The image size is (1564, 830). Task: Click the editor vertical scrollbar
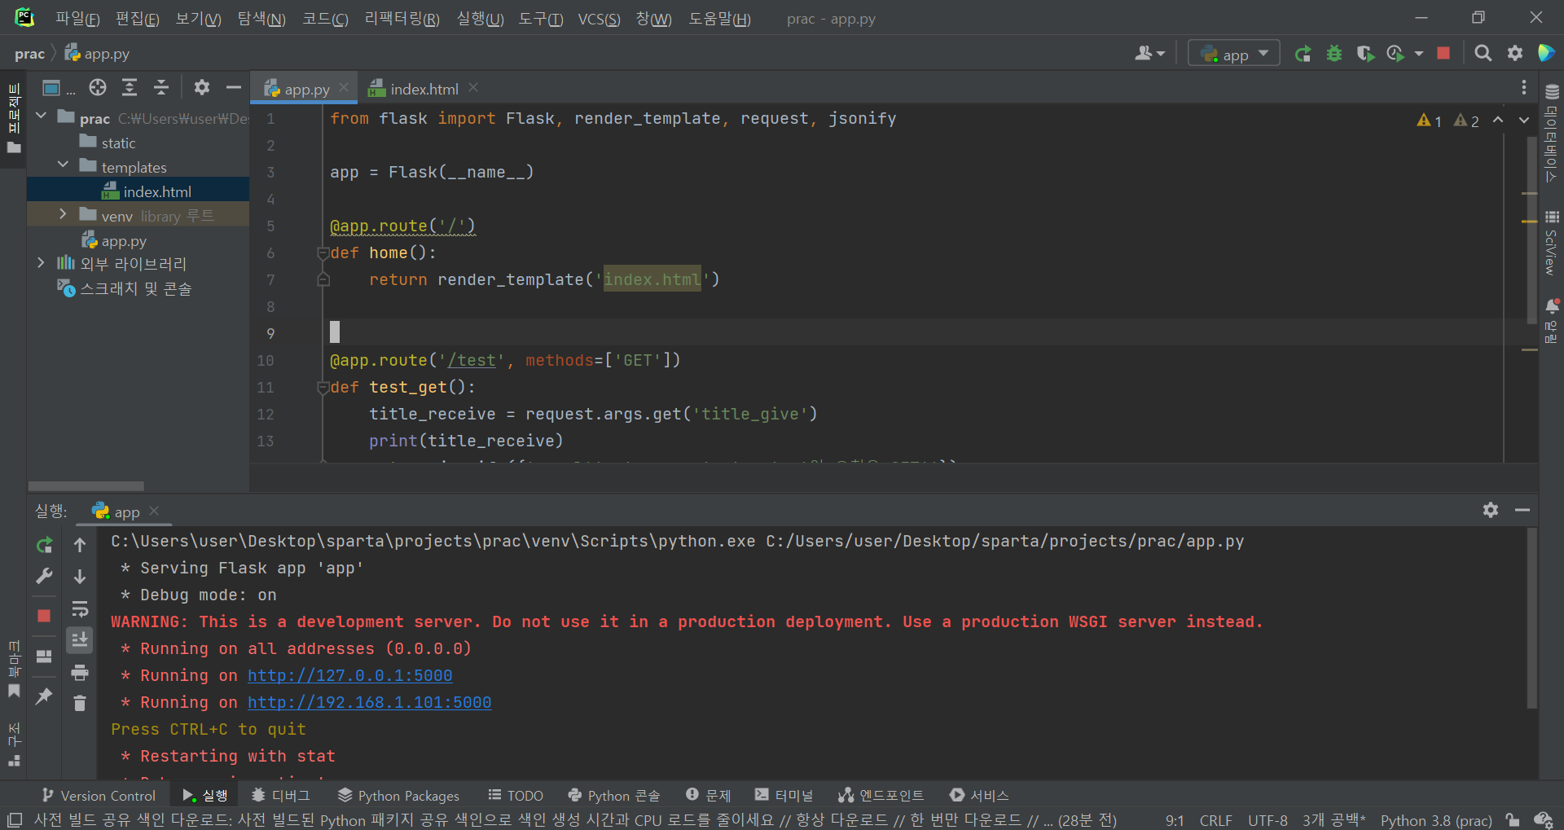(x=1531, y=231)
